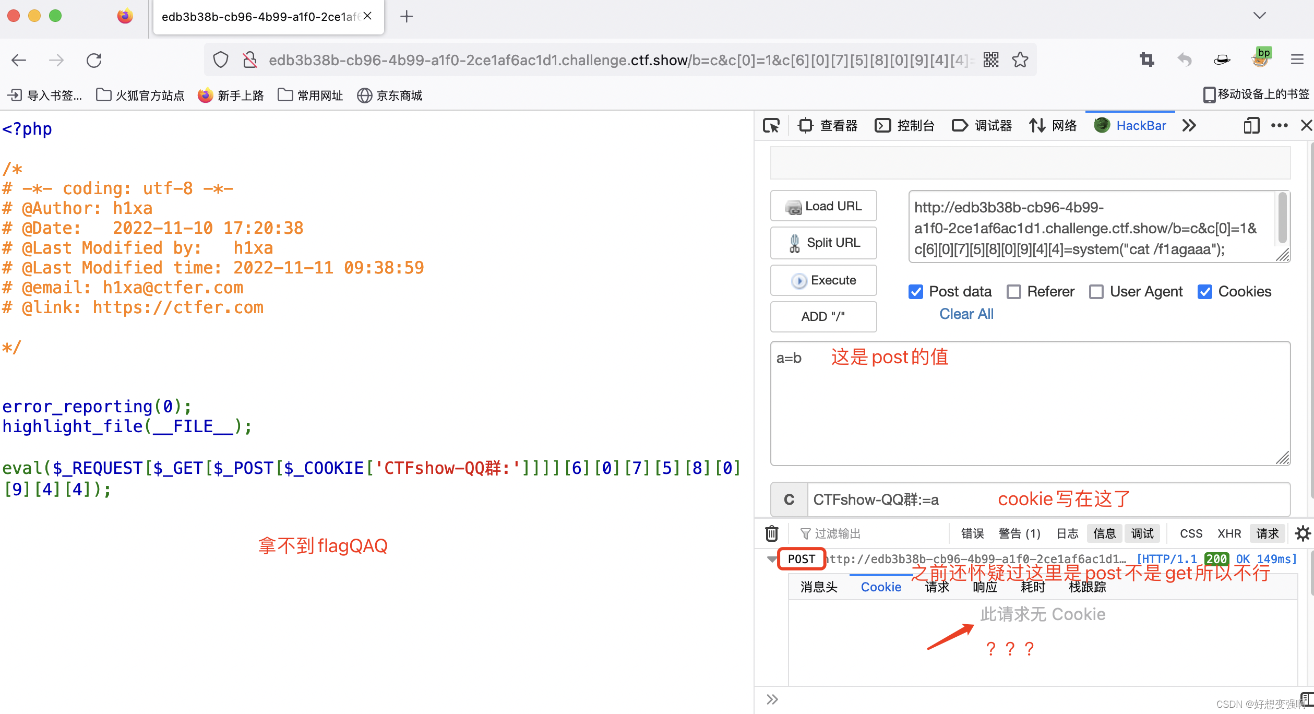
Task: Click the URL textarea scrollbar
Action: pyautogui.click(x=1283, y=218)
